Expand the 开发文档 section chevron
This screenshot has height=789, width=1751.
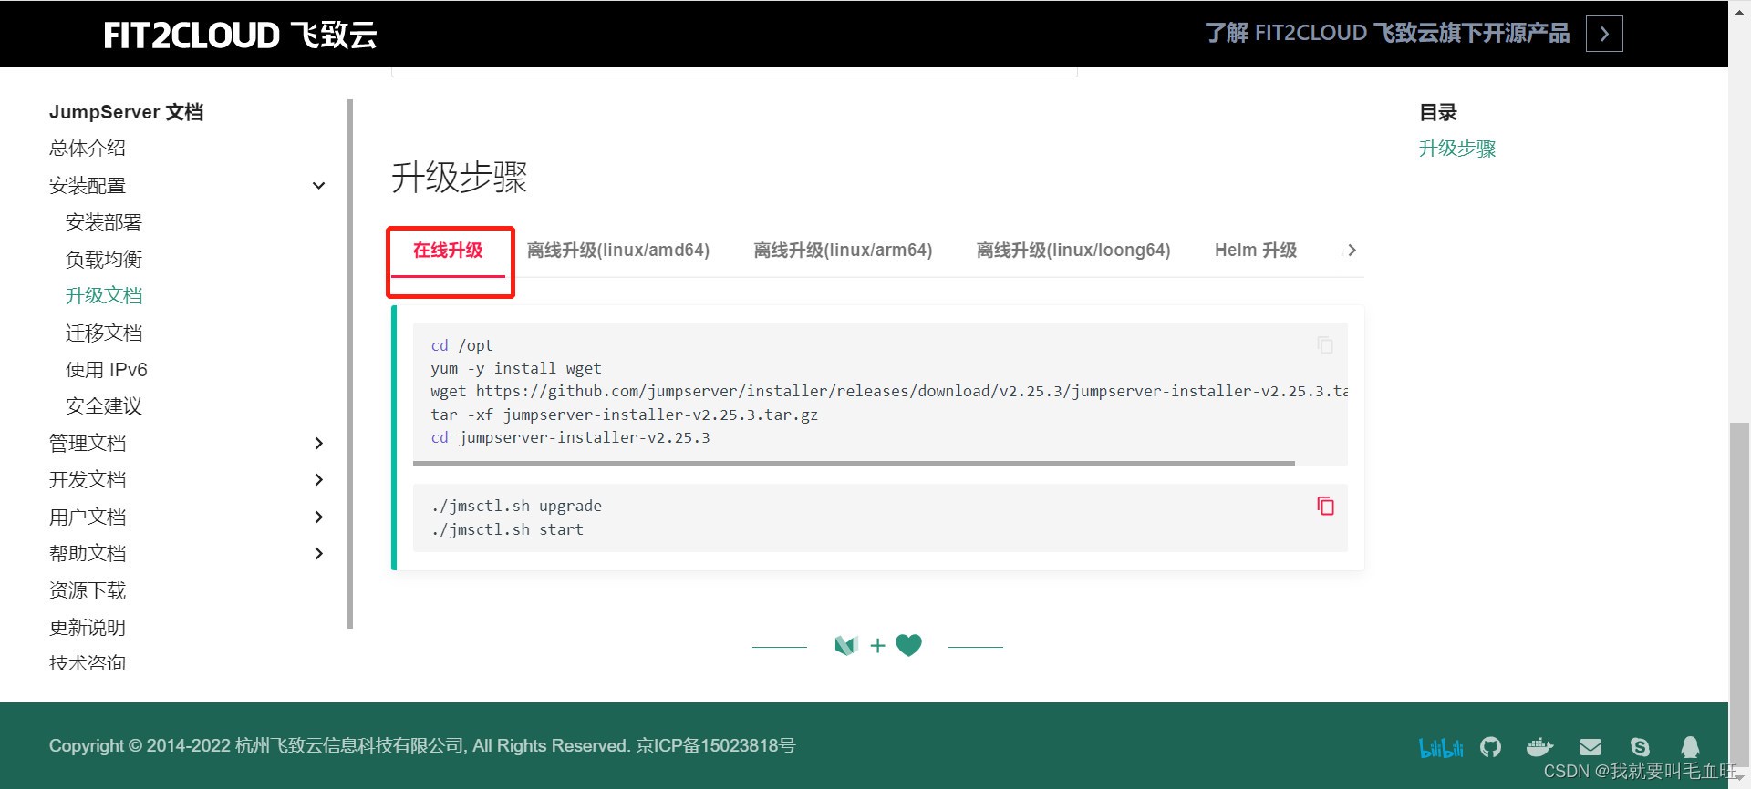click(x=318, y=479)
